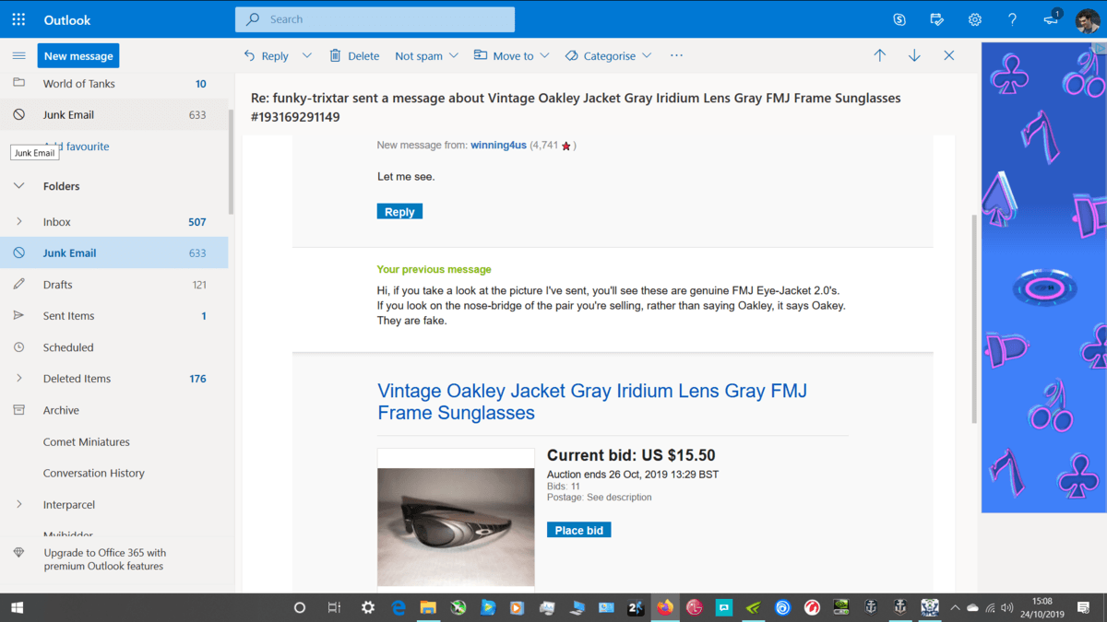Expand the Inbox folder chevron
The width and height of the screenshot is (1107, 622).
click(x=18, y=222)
